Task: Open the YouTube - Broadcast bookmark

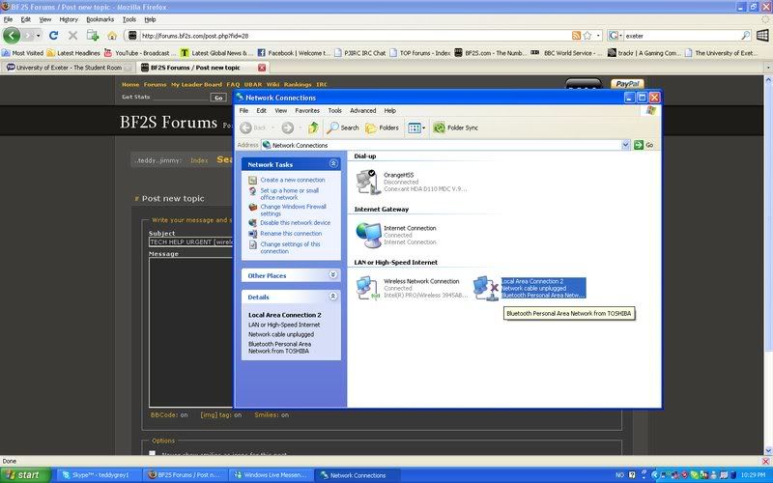Action: 139,53
